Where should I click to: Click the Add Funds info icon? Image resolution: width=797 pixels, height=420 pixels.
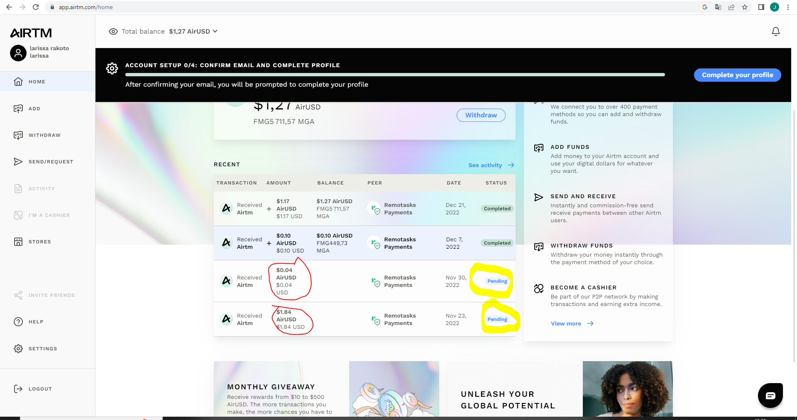coord(539,148)
